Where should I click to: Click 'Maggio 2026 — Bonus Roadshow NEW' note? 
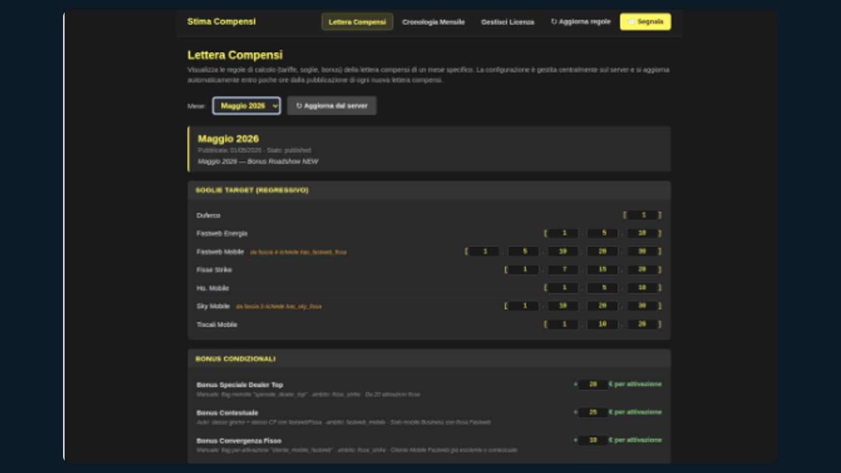pyautogui.click(x=258, y=161)
